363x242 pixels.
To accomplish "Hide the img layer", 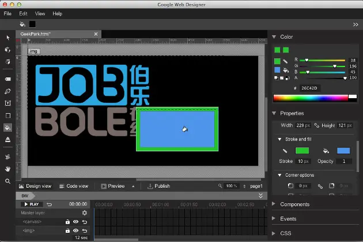I will click(75, 230).
